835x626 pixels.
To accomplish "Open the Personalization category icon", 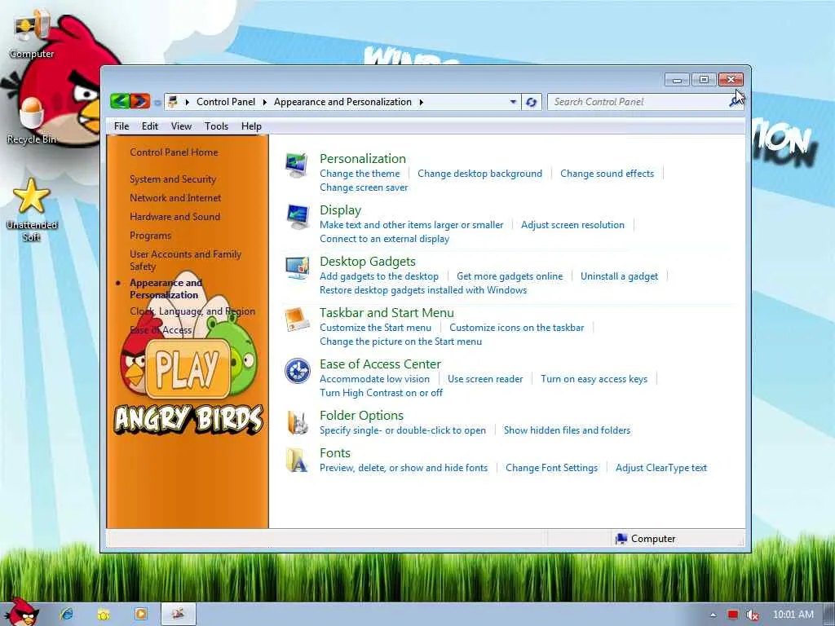I will click(x=296, y=165).
